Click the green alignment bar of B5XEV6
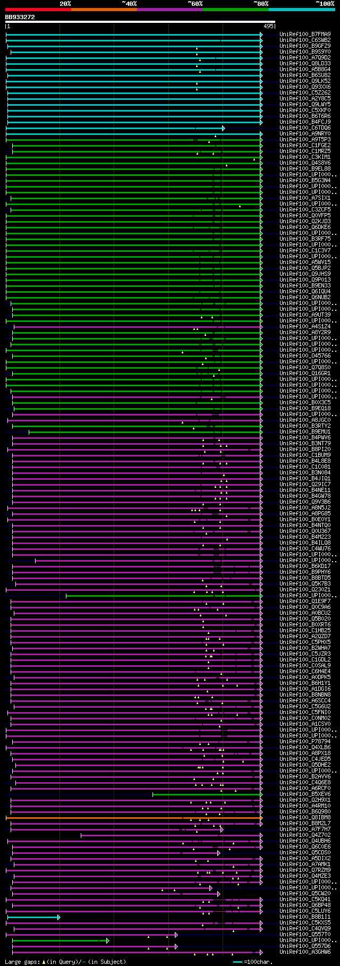340x966 pixels. [207, 794]
